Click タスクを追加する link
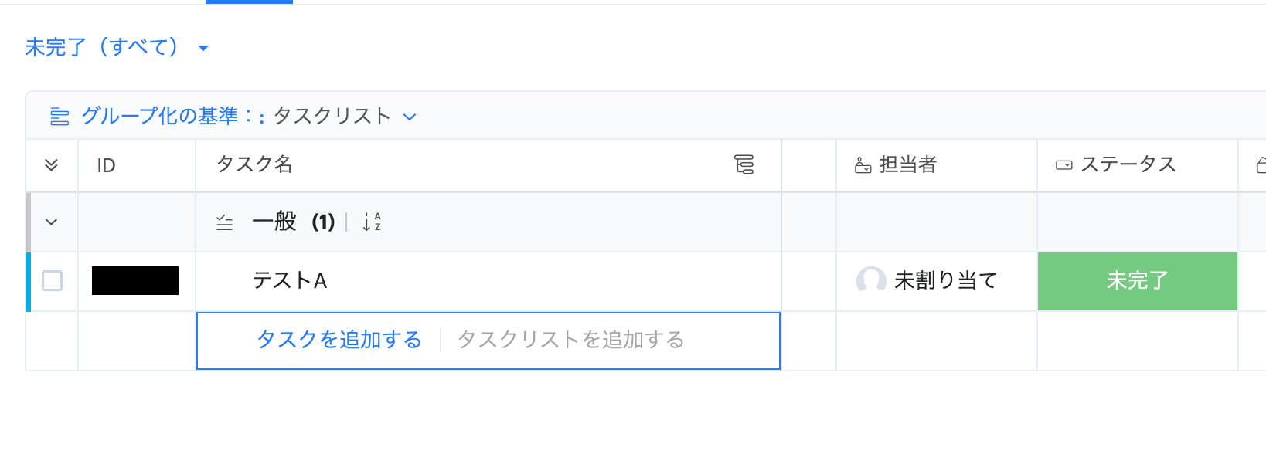 point(339,340)
